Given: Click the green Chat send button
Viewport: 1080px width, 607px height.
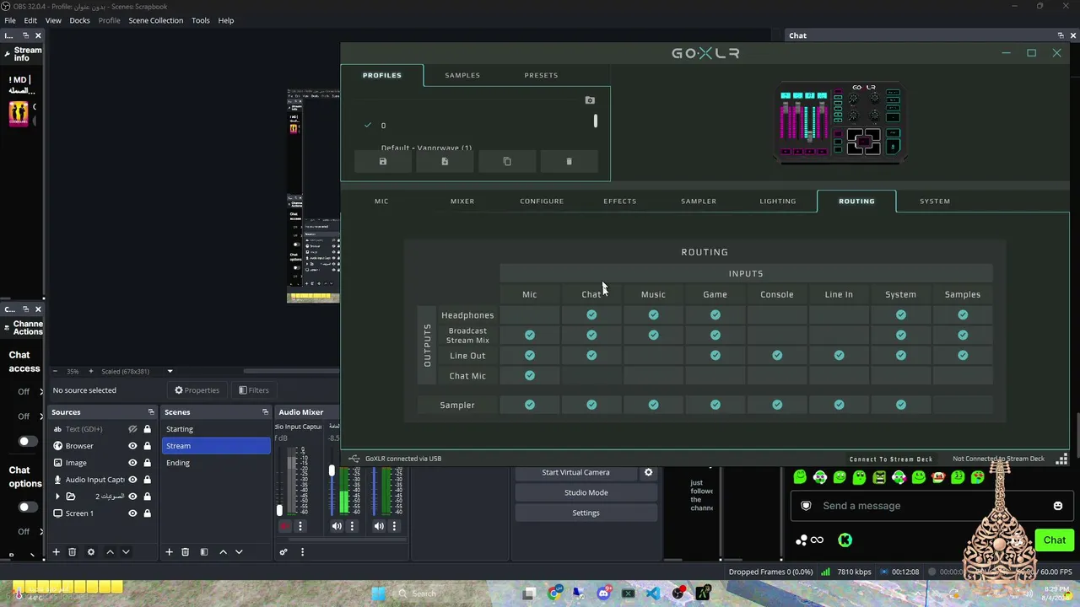Looking at the screenshot, I should [1055, 540].
